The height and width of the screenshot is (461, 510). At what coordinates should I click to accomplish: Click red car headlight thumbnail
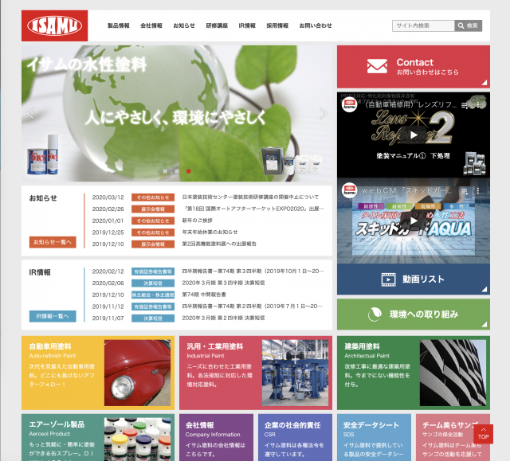coord(137,373)
